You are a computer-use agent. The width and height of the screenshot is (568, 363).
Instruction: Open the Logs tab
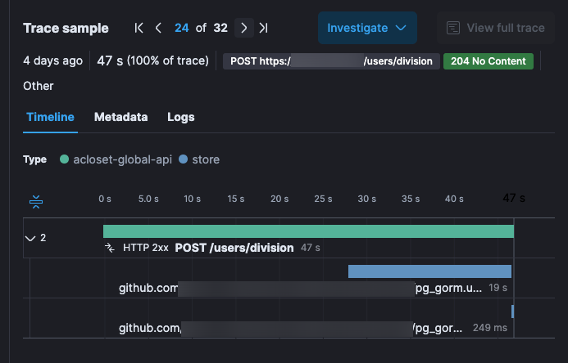[x=180, y=117]
